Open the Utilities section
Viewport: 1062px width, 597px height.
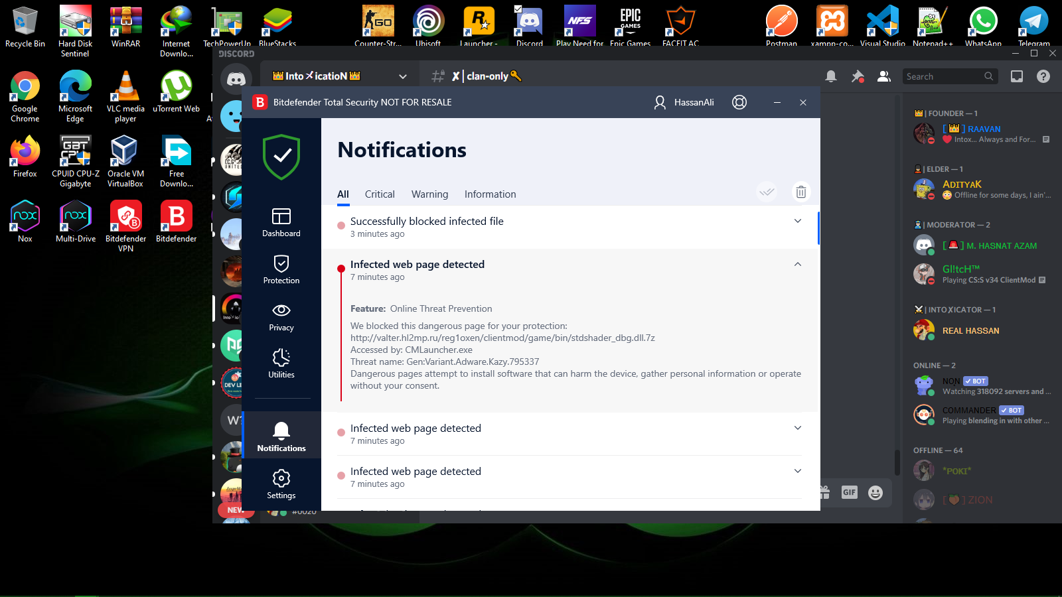coord(281,364)
